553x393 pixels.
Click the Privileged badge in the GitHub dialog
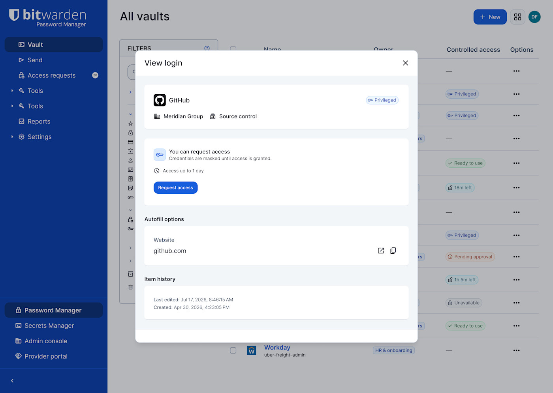coord(382,100)
